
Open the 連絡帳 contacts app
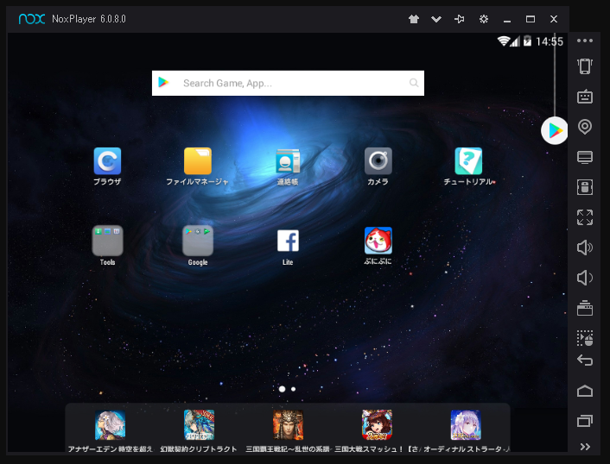[x=288, y=161]
